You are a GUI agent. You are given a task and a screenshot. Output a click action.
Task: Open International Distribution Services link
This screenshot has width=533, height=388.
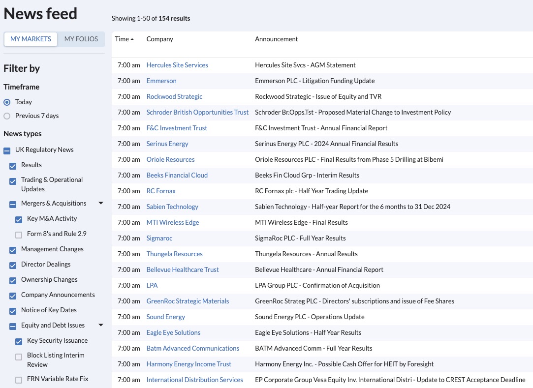[195, 380]
